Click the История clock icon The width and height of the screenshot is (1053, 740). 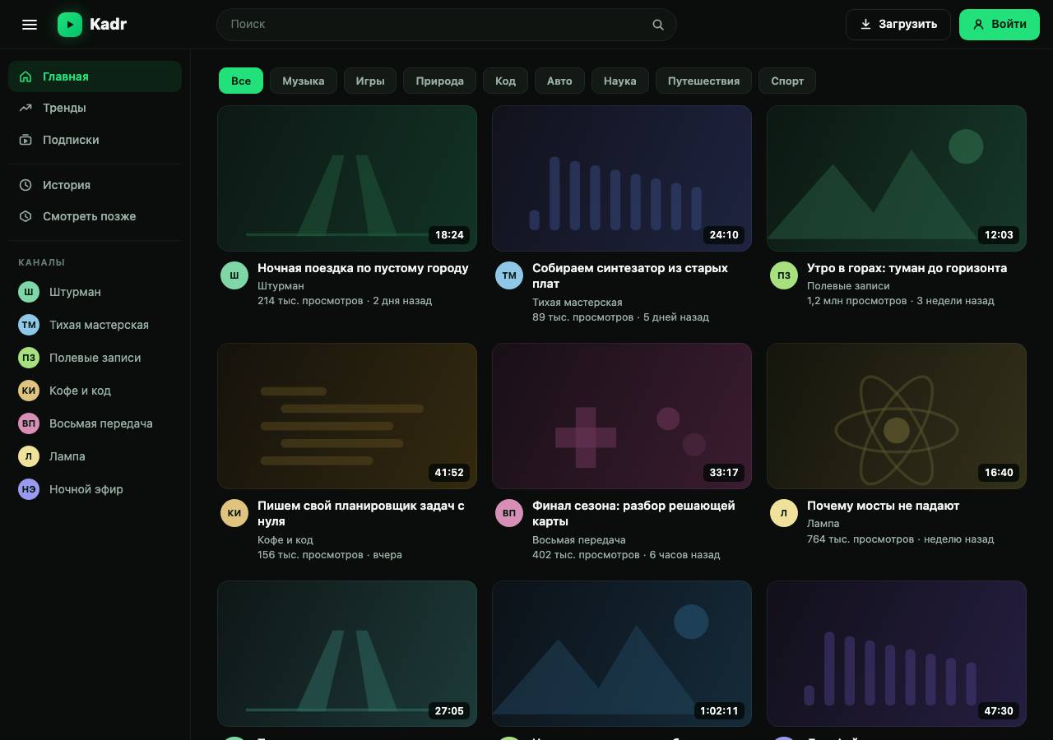tap(26, 185)
